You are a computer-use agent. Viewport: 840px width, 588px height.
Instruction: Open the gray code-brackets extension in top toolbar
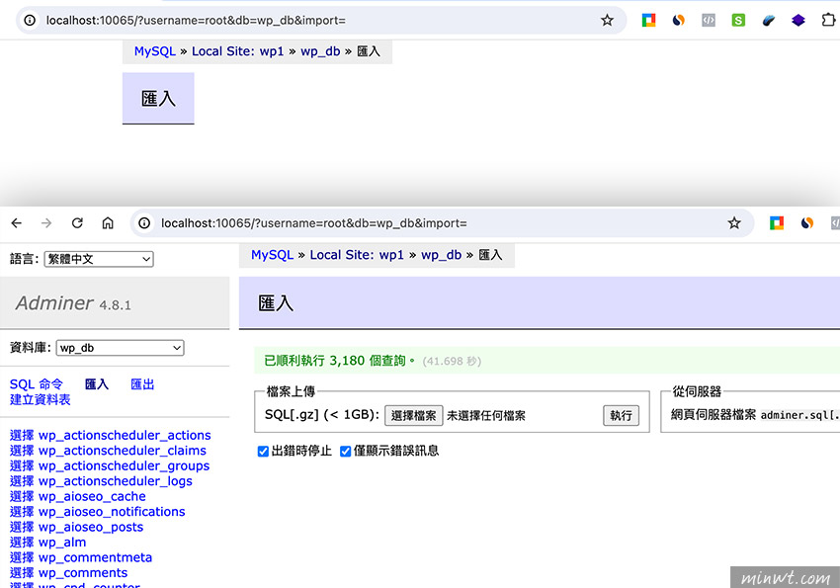click(709, 21)
